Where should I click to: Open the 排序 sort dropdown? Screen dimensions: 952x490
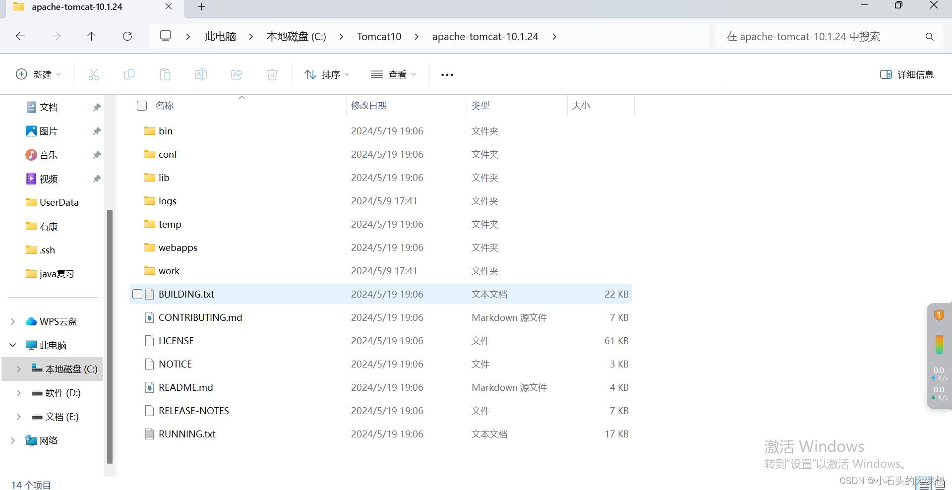[x=327, y=74]
